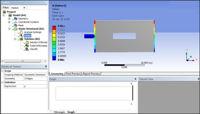The image size is (200, 114).
Task: Select Total Deformation in the tree
Action: coord(39,46)
